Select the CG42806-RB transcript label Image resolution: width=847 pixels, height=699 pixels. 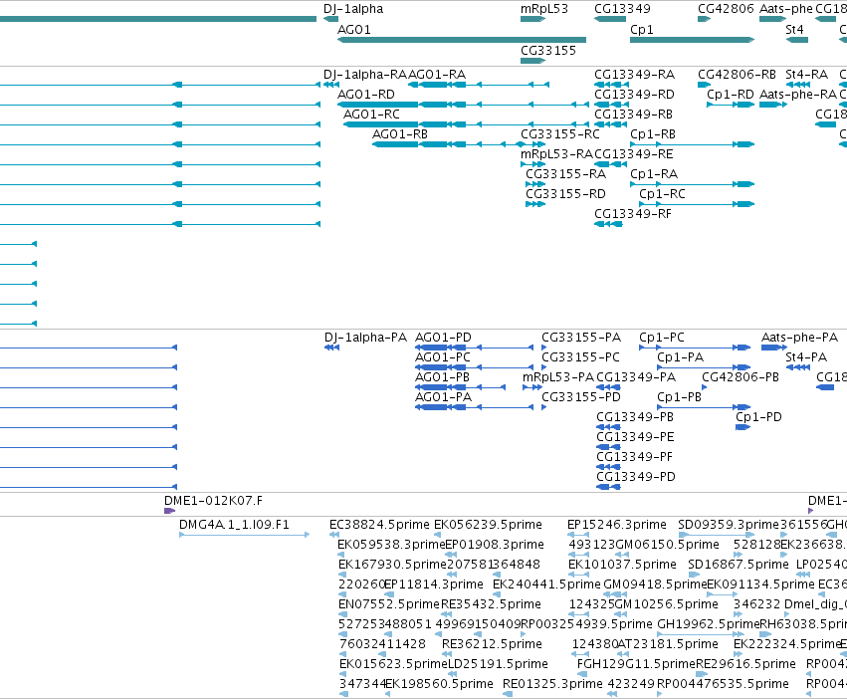click(737, 74)
